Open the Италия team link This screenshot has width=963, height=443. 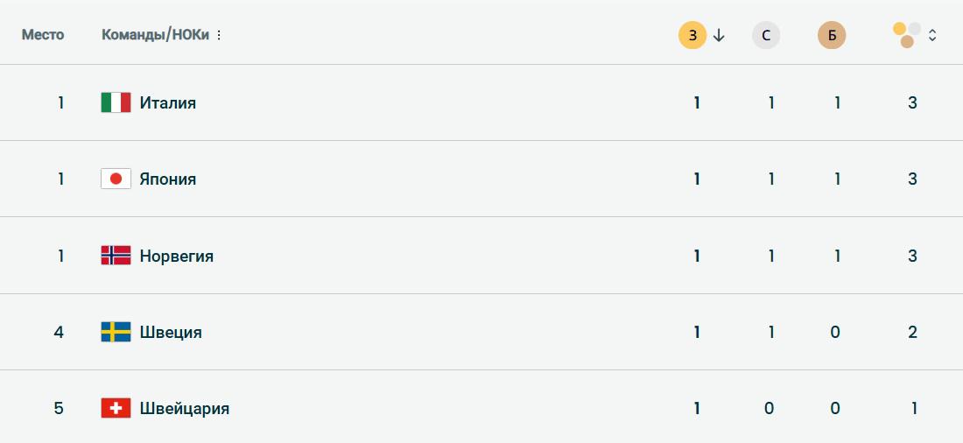coord(168,102)
